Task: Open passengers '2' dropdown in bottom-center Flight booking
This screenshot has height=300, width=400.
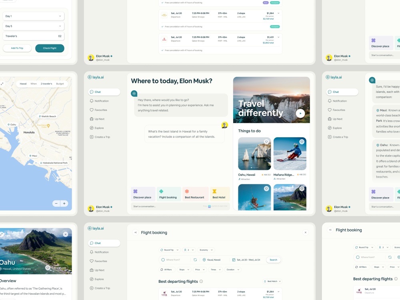Action: [x=189, y=250]
